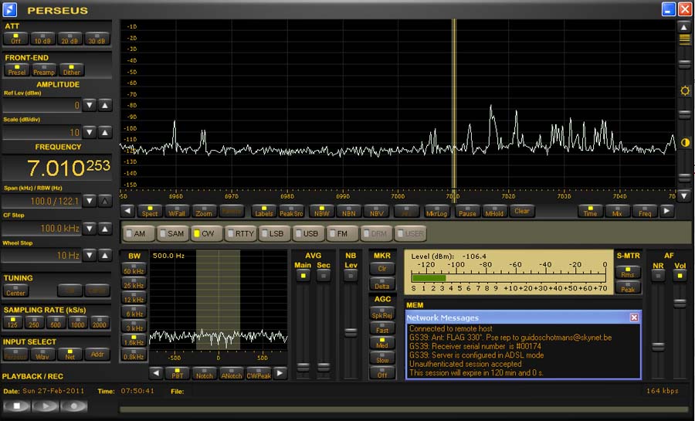Select SAM demodulation mode

click(x=173, y=233)
